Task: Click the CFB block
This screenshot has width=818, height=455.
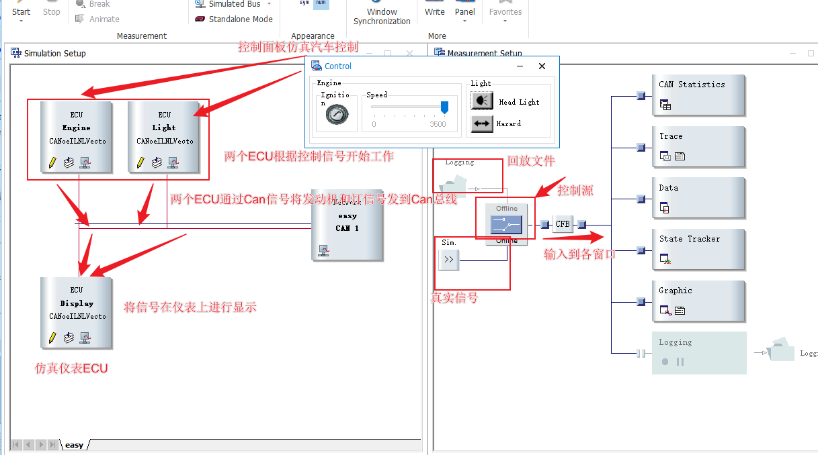Action: tap(563, 224)
